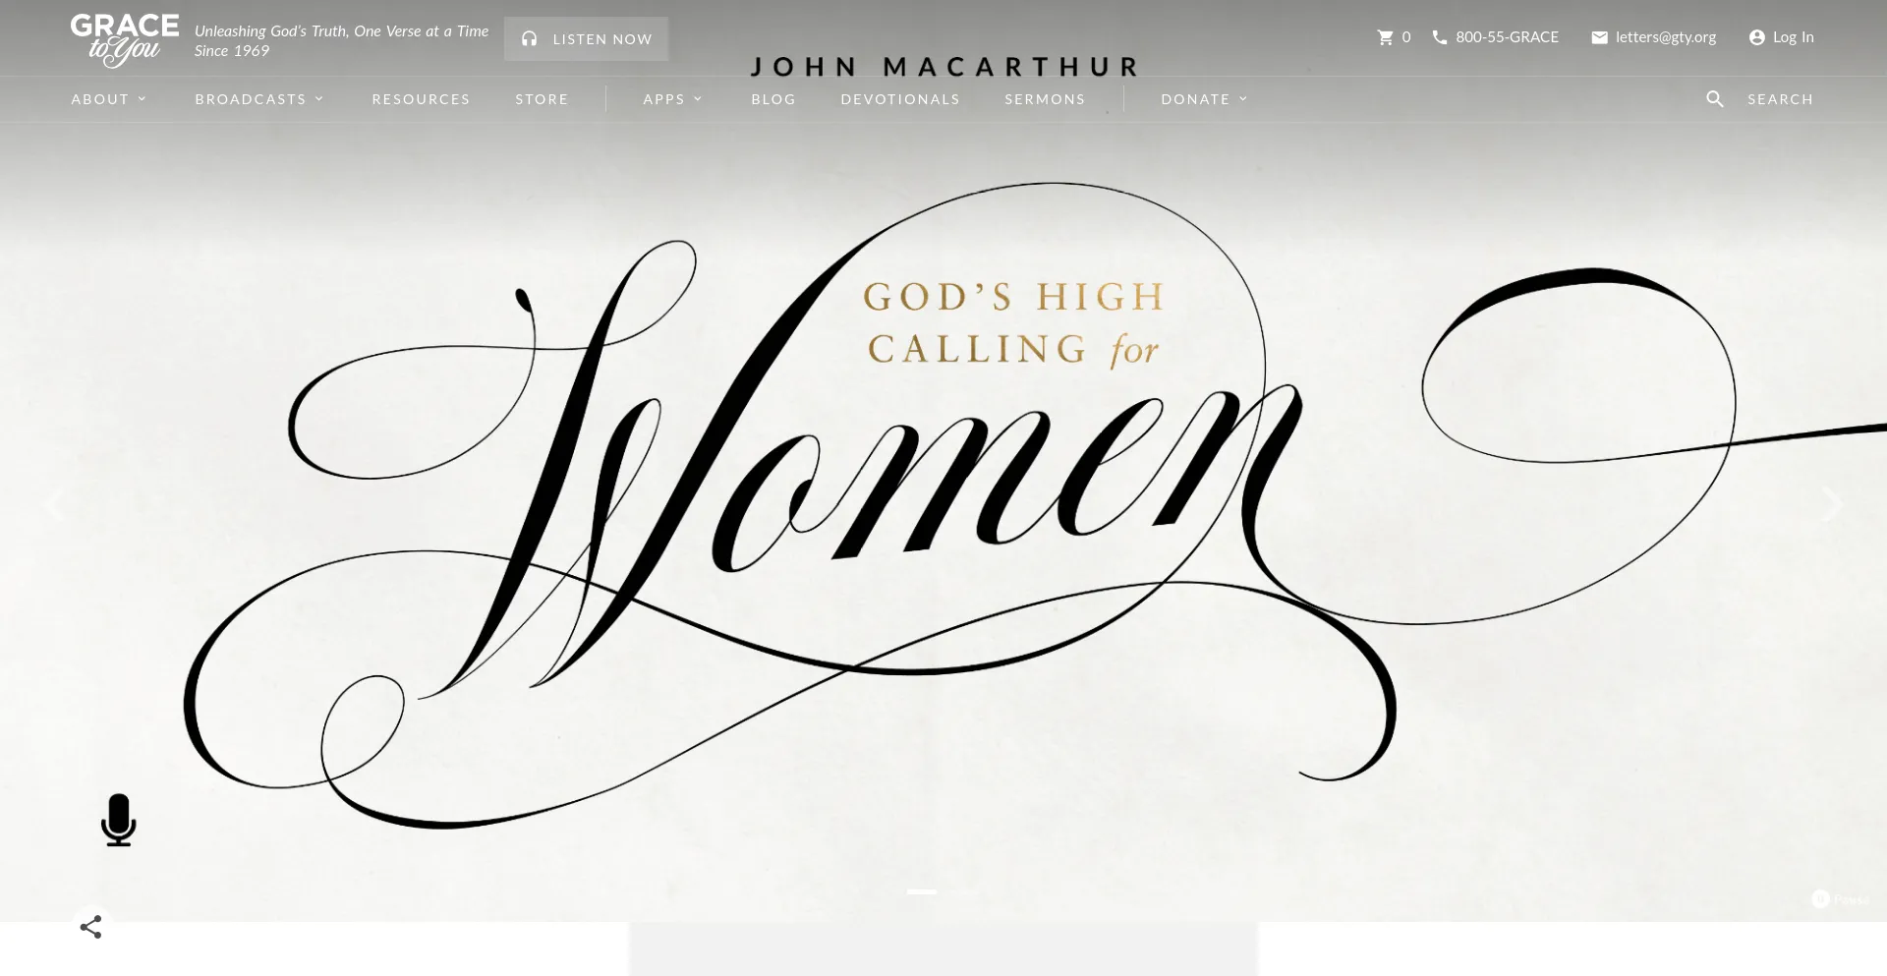The width and height of the screenshot is (1887, 976).
Task: Select the active slide indicator dash
Action: 922,891
